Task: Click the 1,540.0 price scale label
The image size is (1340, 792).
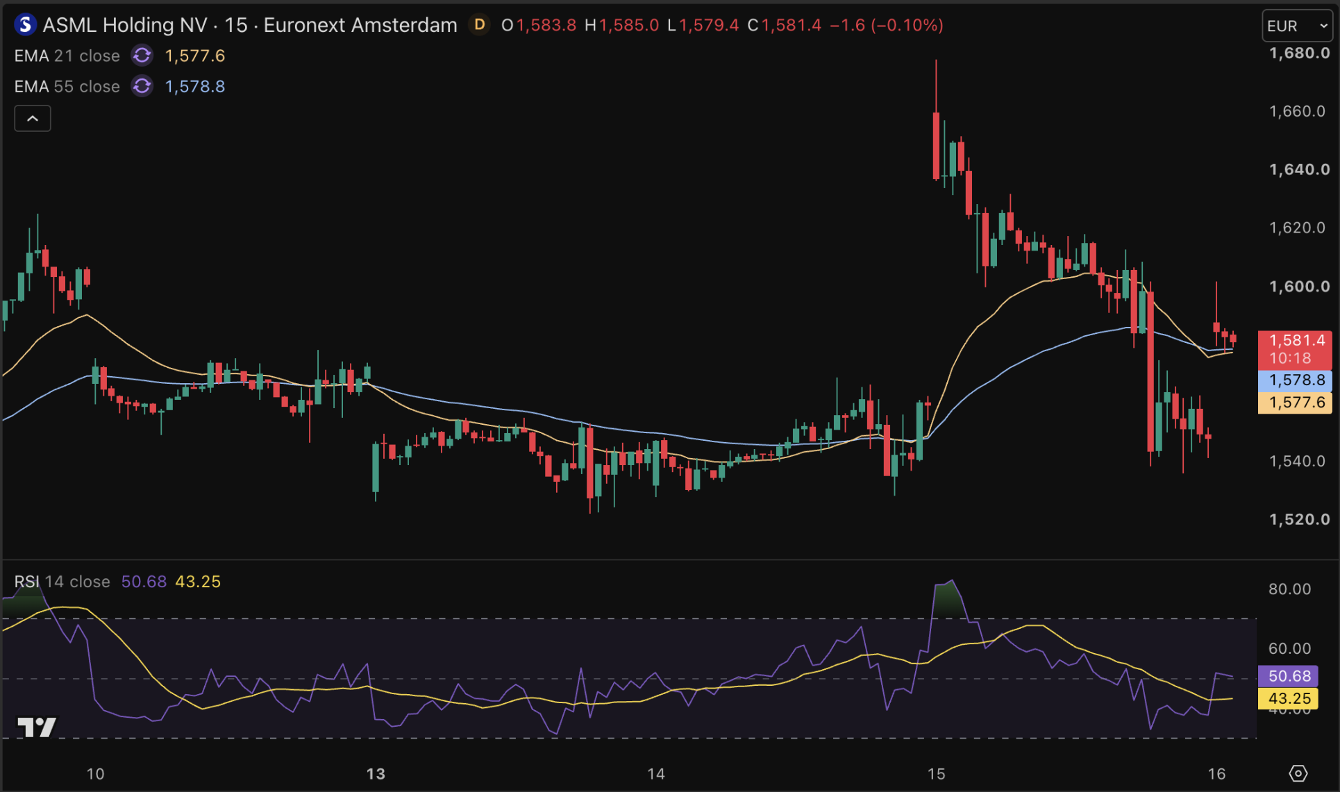Action: pyautogui.click(x=1297, y=461)
